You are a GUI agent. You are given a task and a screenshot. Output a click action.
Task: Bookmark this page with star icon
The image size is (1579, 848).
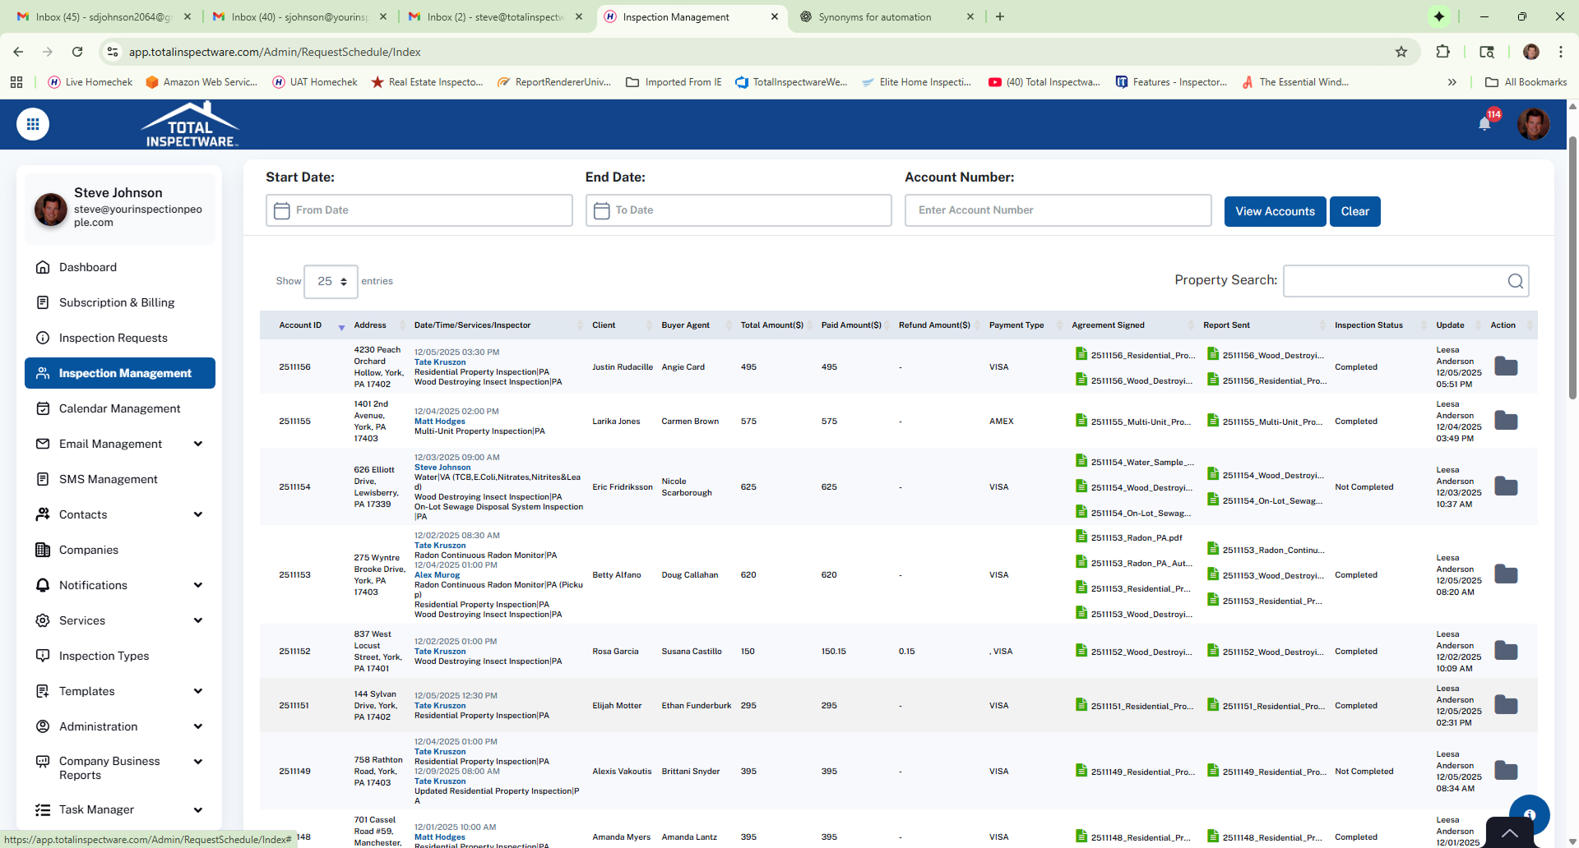[1401, 52]
